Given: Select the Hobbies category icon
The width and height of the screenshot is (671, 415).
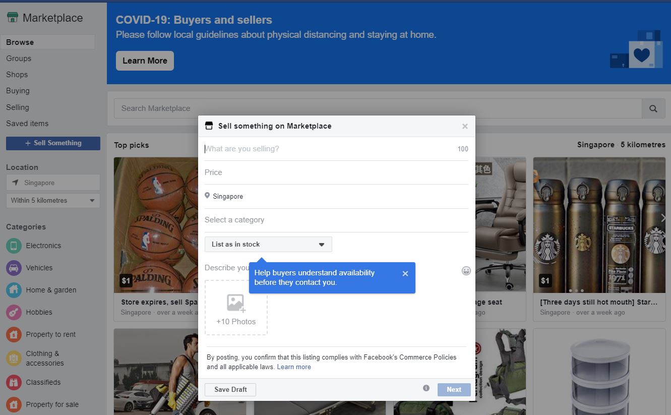Looking at the screenshot, I should click(14, 312).
